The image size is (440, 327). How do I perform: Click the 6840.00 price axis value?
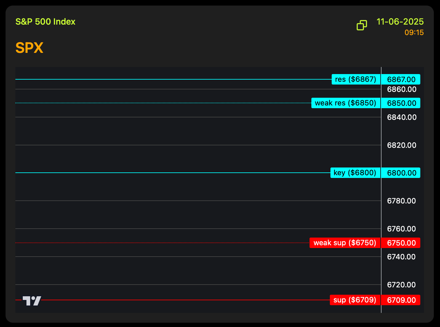402,117
